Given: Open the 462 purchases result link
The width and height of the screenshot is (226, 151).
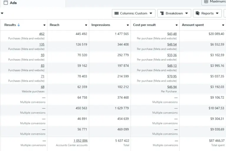Looking at the screenshot, I should tap(42, 34).
